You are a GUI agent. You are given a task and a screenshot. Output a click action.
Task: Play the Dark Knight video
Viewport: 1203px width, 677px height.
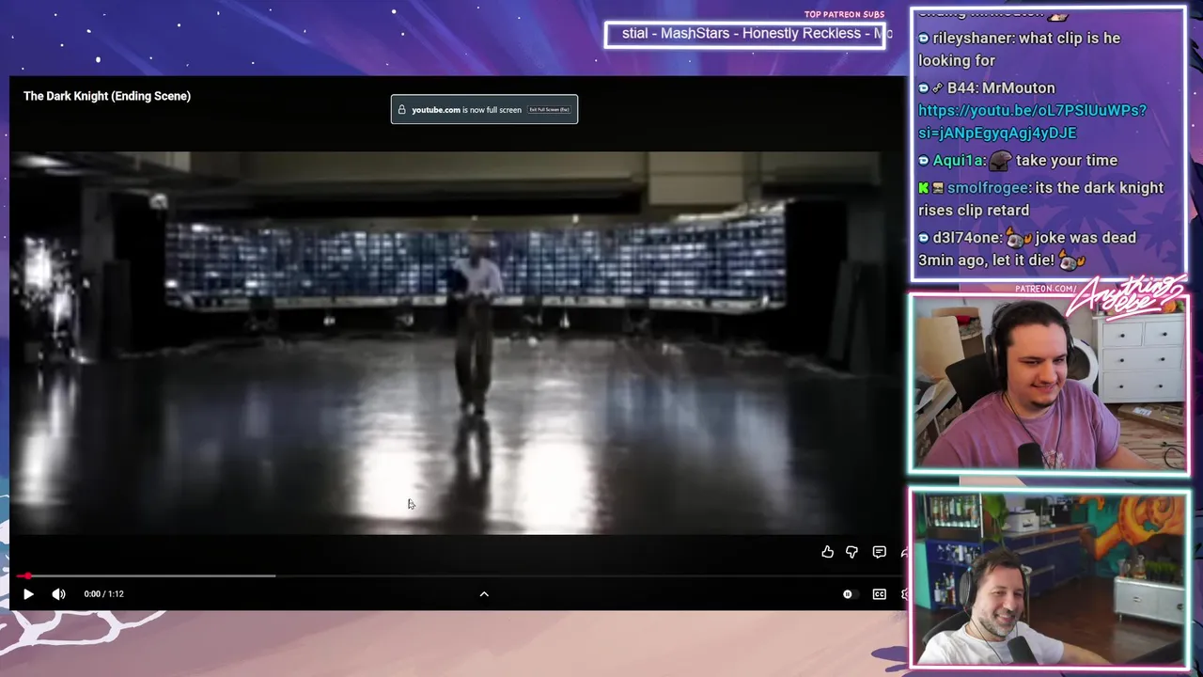click(28, 594)
